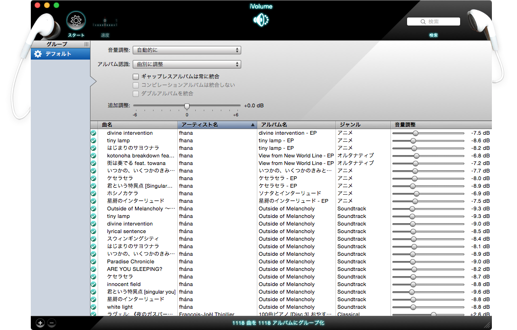Click the window resize grip
Viewport: 517px width, 330px height.
click(x=487, y=325)
